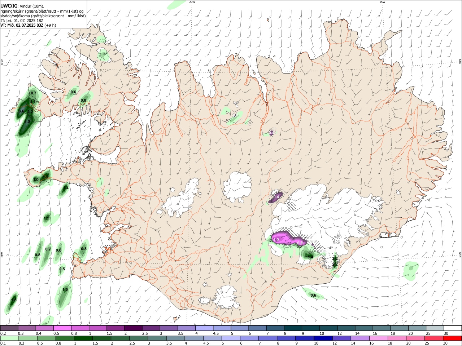Click the dark blue rain swatch between 10 and 12

[x=323, y=338]
